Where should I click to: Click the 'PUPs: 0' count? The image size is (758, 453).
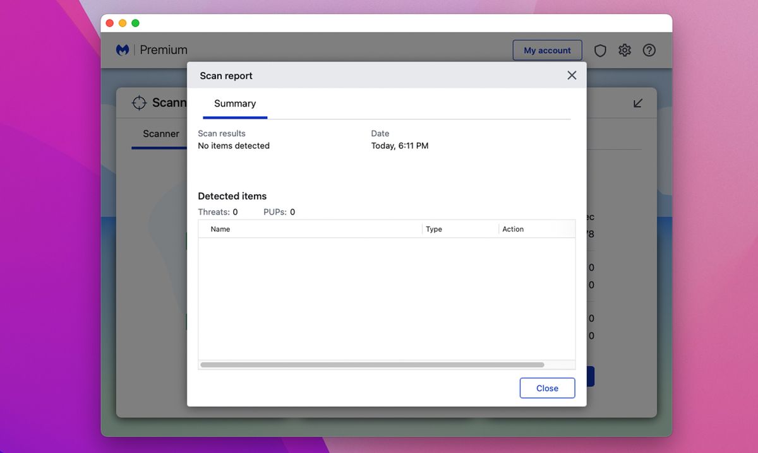click(279, 212)
